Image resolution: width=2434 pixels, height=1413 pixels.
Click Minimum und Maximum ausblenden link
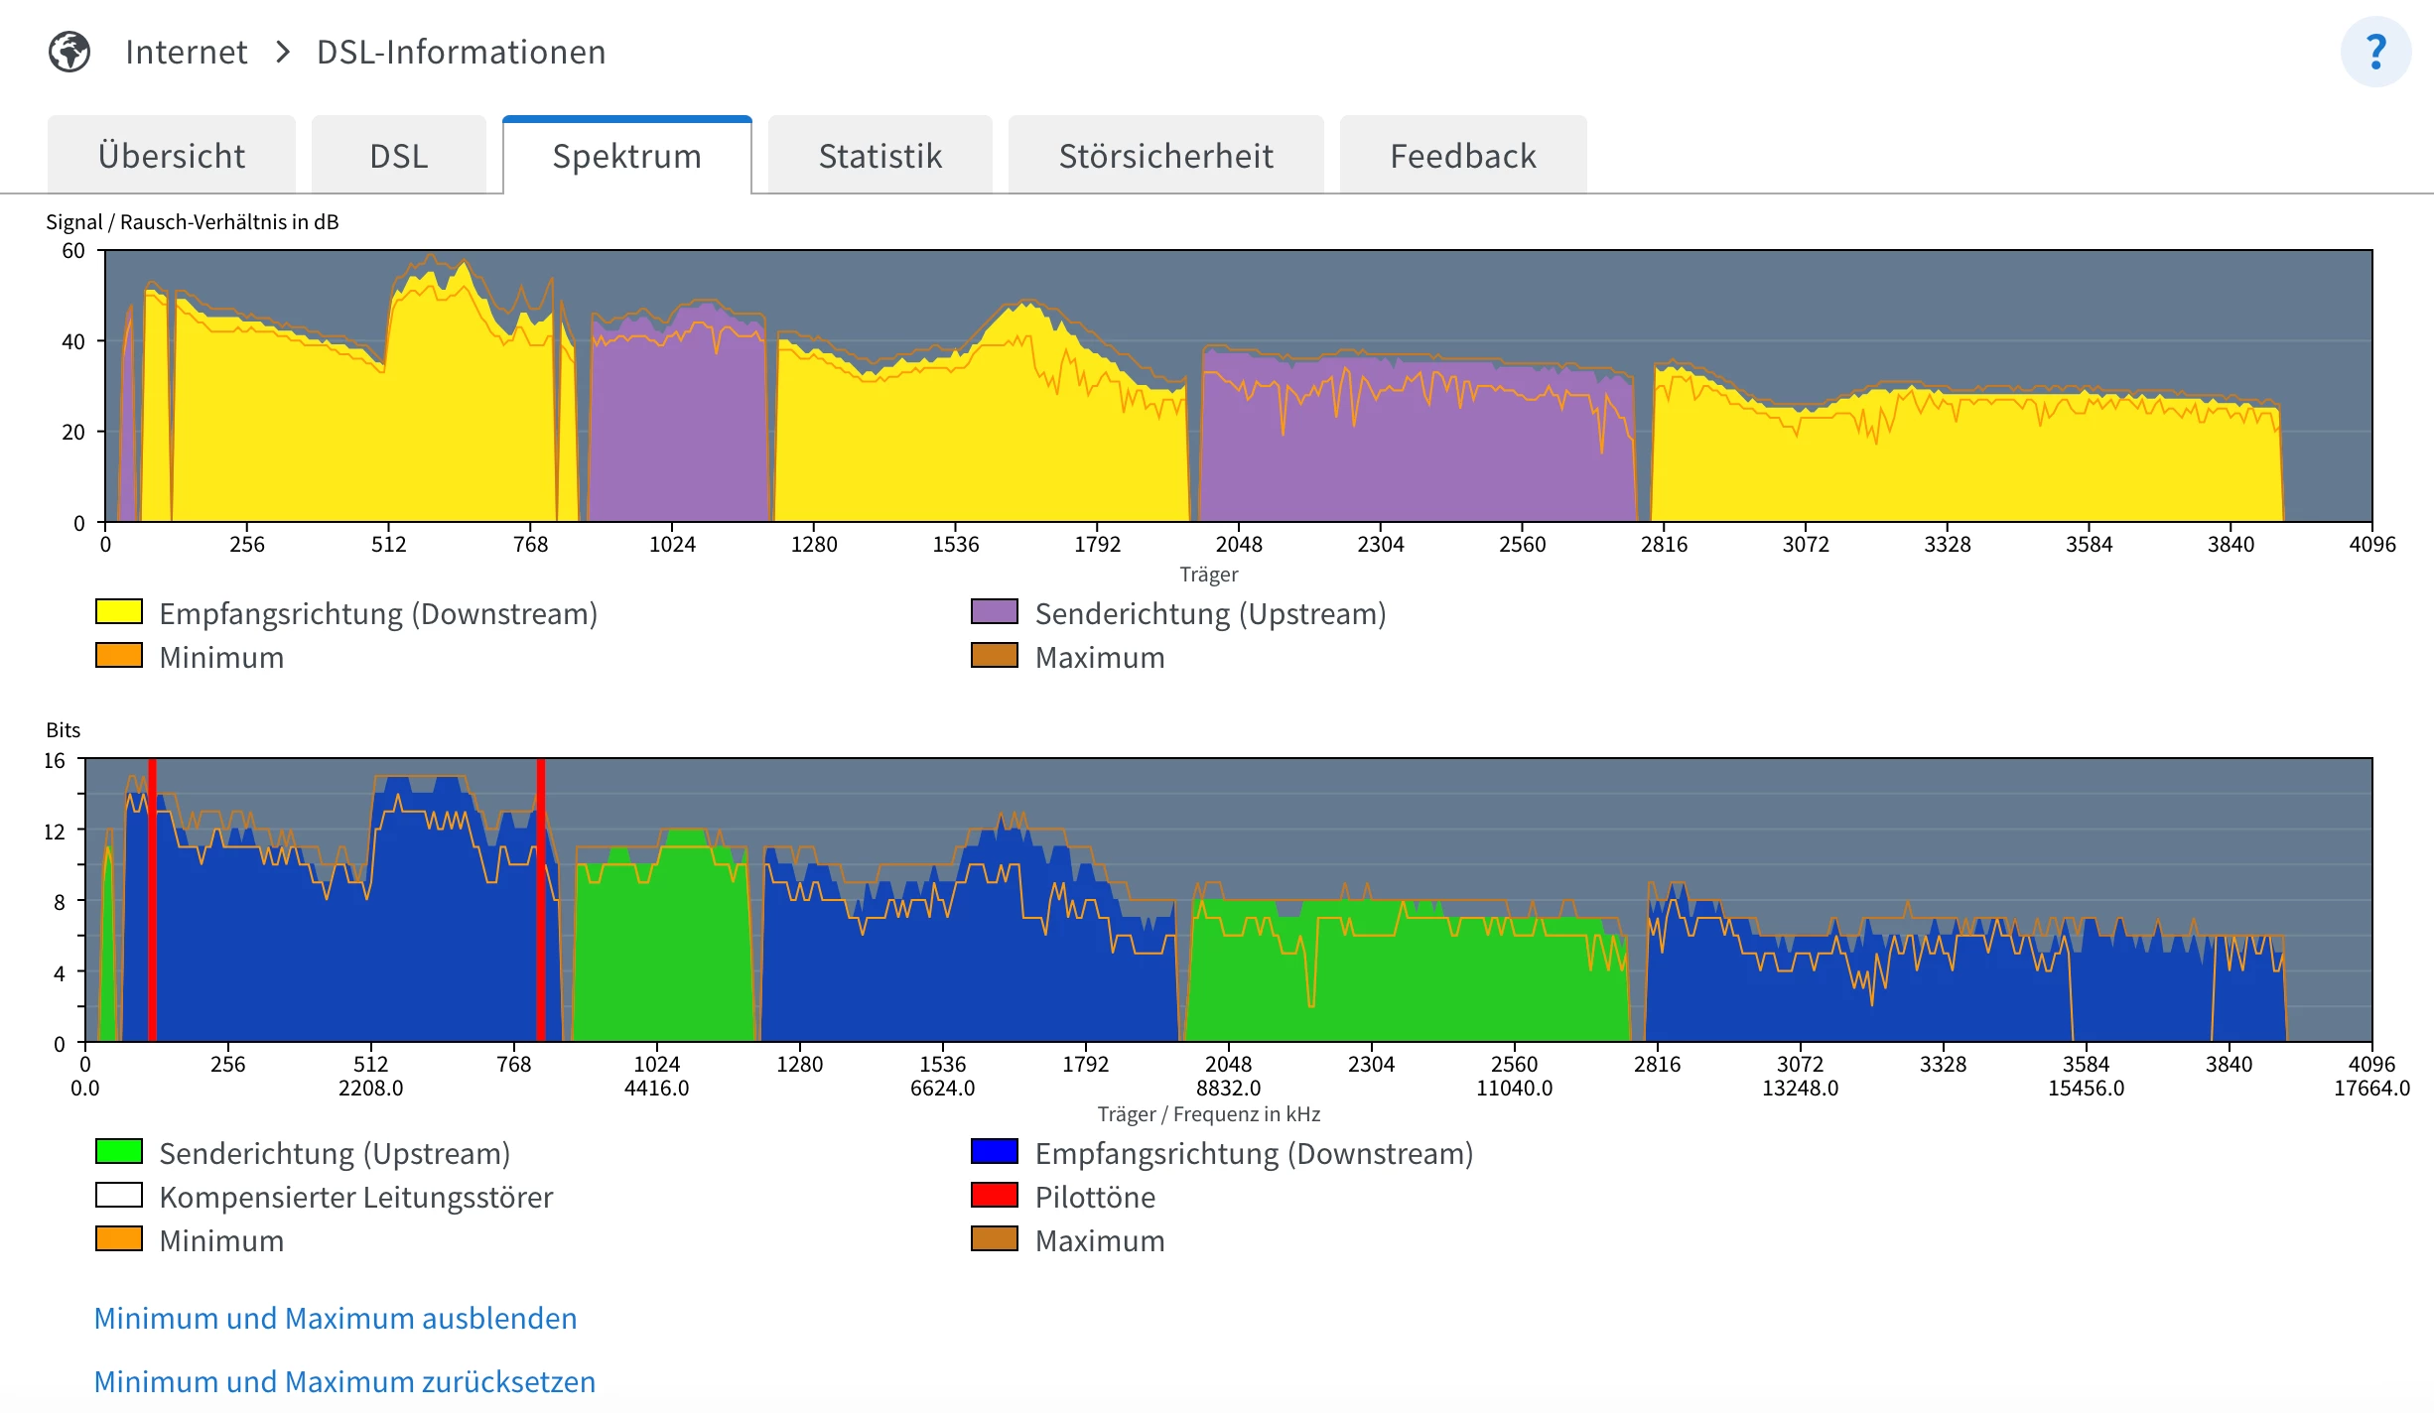(336, 1318)
